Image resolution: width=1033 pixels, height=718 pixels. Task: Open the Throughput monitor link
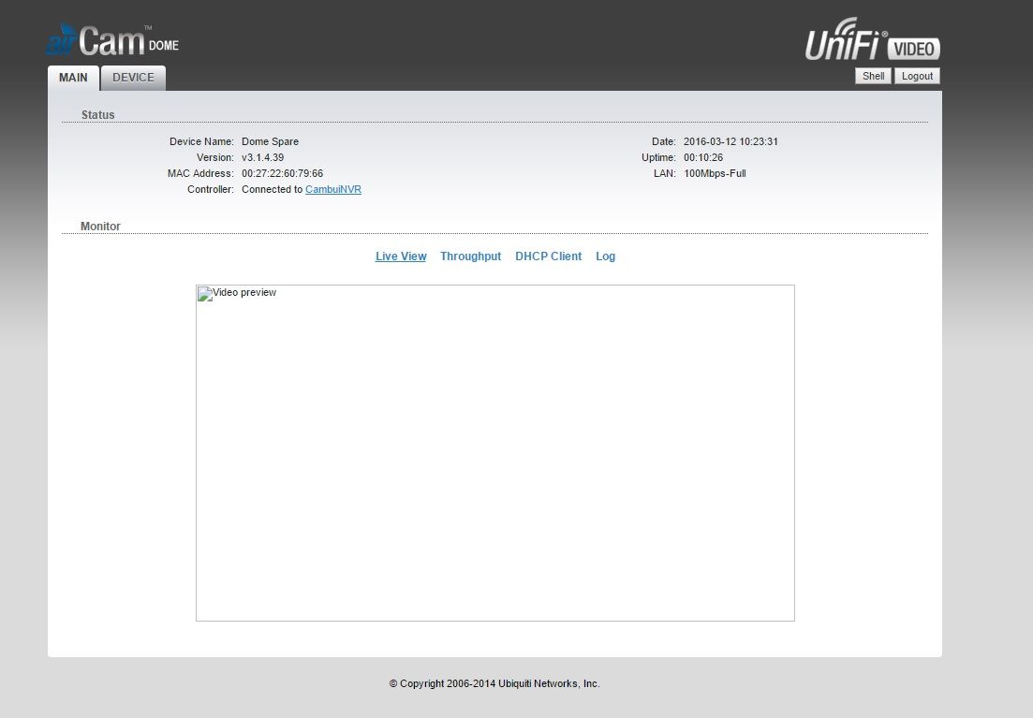click(470, 256)
